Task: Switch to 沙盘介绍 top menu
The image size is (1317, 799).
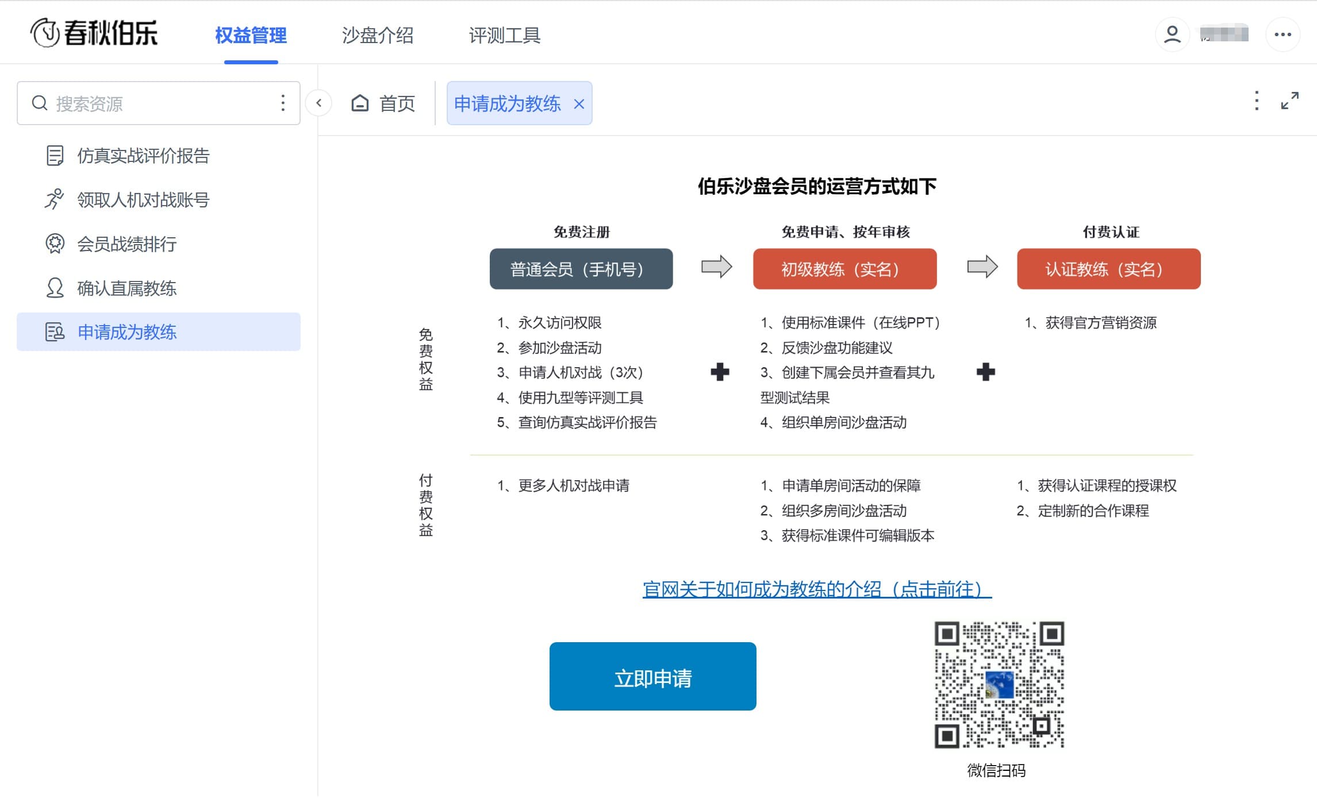Action: [x=377, y=35]
